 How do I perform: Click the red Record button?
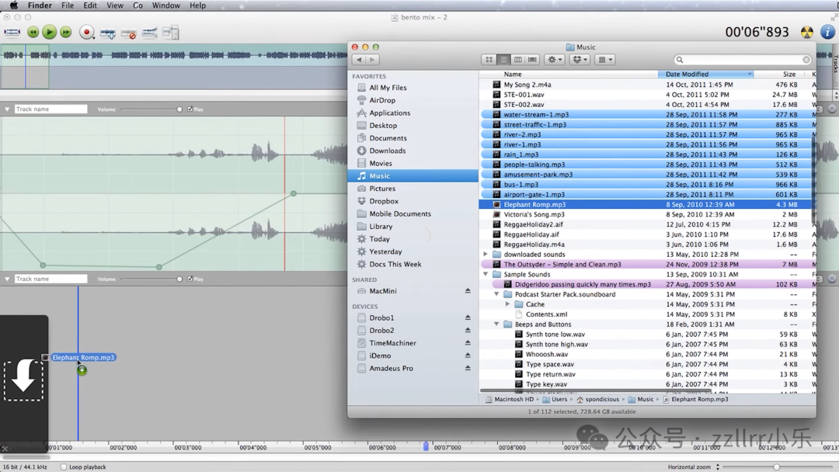87,33
